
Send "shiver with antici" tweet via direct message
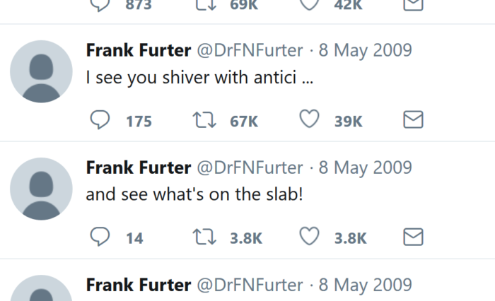pos(413,121)
